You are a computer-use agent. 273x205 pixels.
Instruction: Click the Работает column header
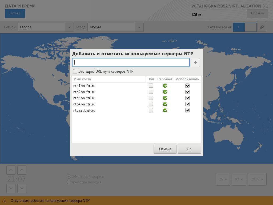pos(165,79)
